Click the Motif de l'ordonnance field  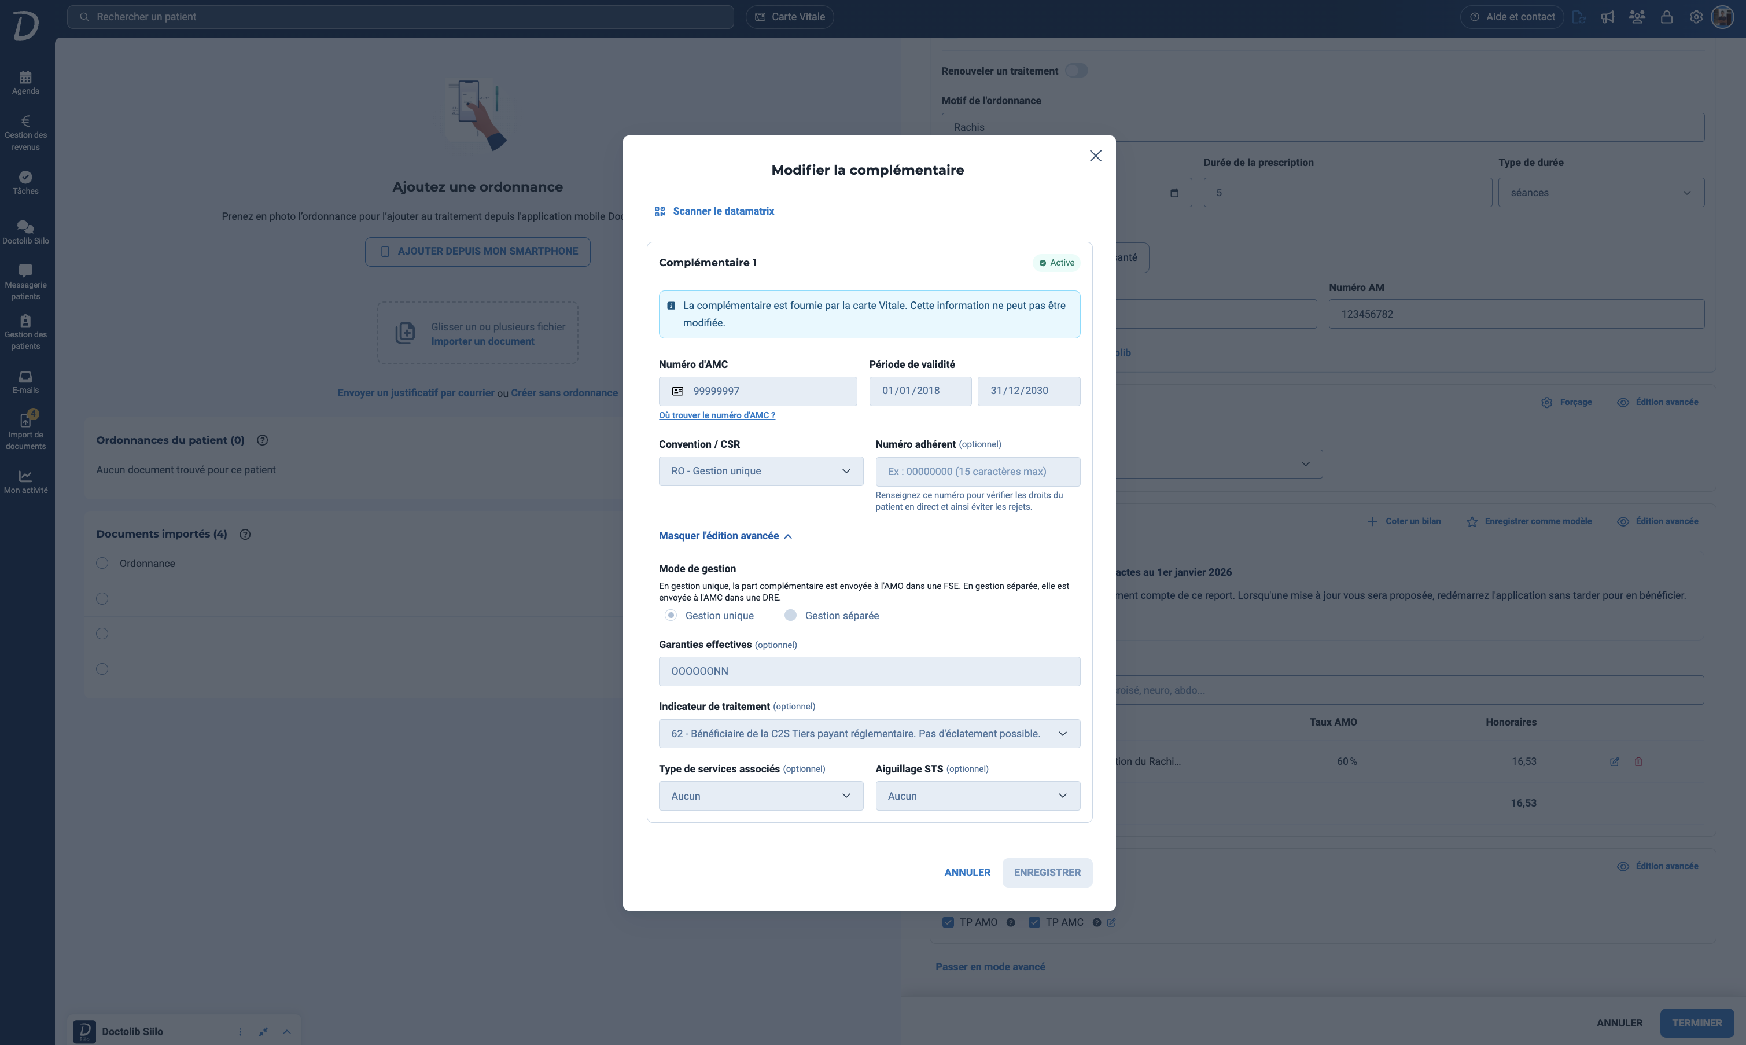coord(1323,127)
